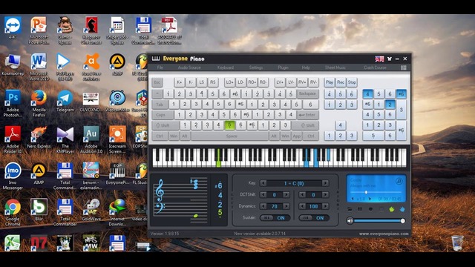Open the language flag icon in title bar
This screenshot has height=267, width=475.
tap(379, 59)
